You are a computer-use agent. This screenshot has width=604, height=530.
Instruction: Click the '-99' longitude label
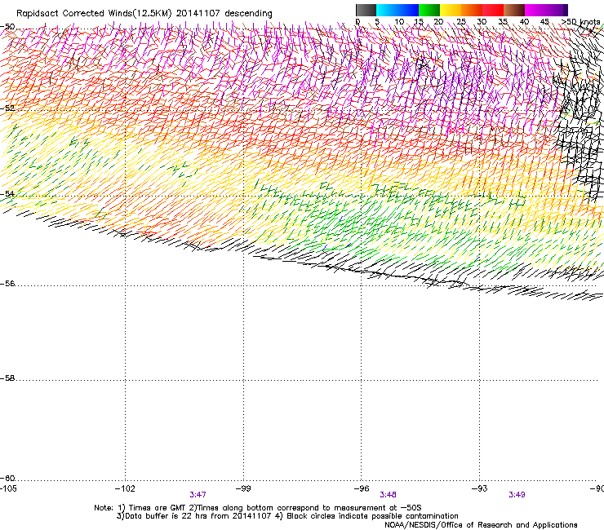[x=243, y=488]
